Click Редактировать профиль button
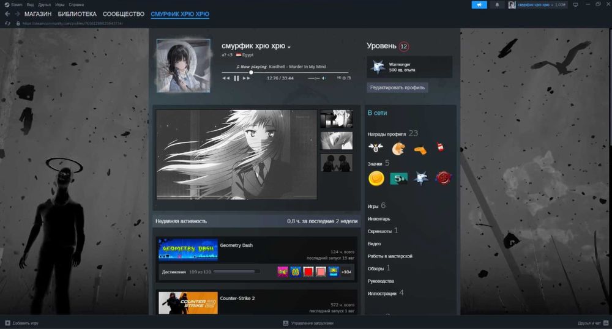This screenshot has height=329, width=612. (397, 87)
